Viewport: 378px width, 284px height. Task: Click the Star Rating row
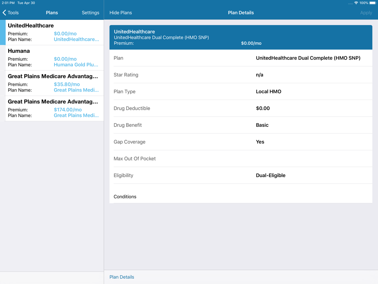[241, 75]
